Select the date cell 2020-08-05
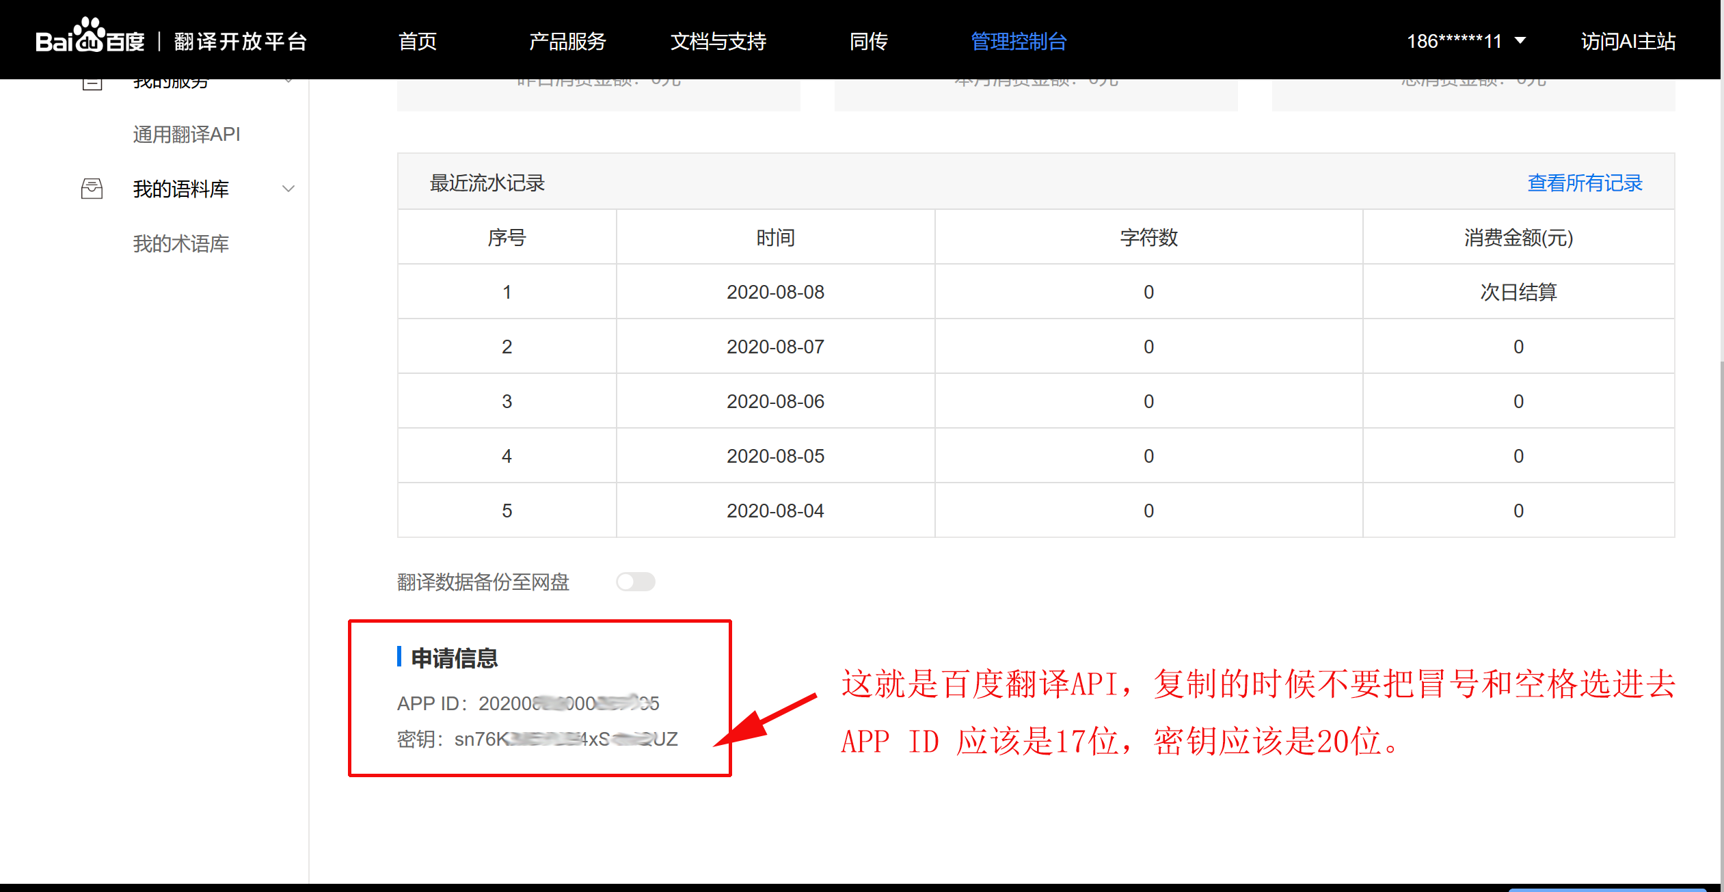1724x892 pixels. [775, 456]
